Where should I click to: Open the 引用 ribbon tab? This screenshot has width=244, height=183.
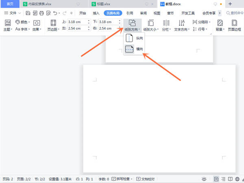(x=130, y=13)
